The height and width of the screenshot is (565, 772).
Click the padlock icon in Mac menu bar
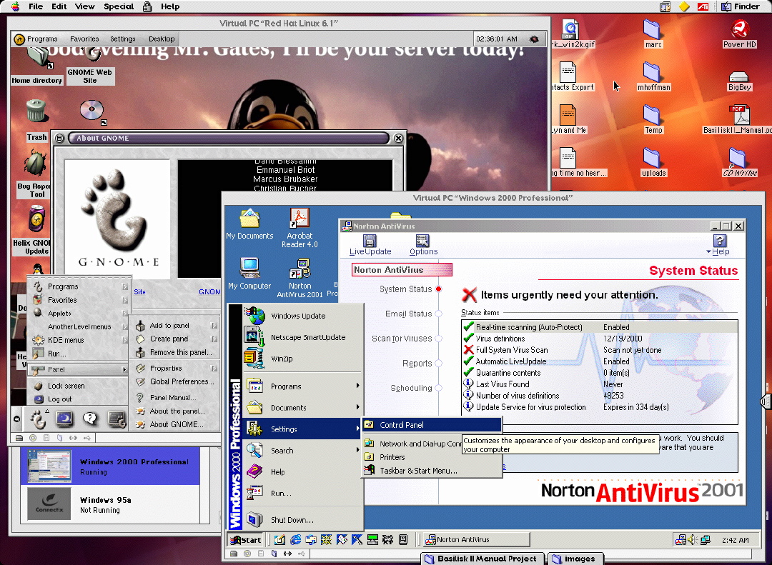coord(147,6)
